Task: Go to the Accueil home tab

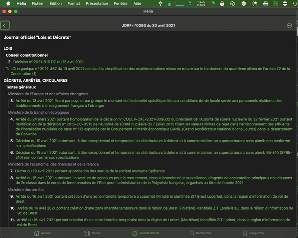Action: 42,233
